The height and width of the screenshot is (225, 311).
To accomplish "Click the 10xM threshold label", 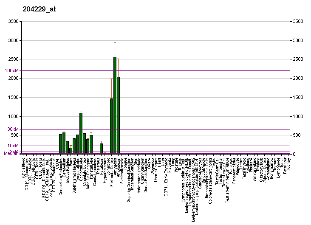I will click(13, 146).
